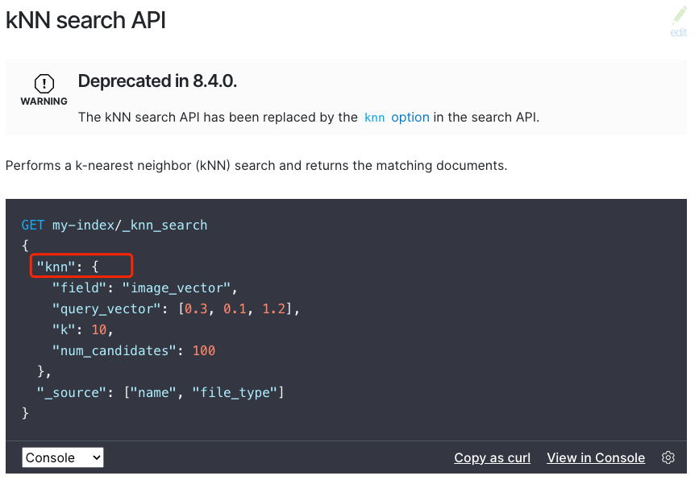Click the k-nearest neighbor description sentence
699x484 pixels.
[x=256, y=166]
